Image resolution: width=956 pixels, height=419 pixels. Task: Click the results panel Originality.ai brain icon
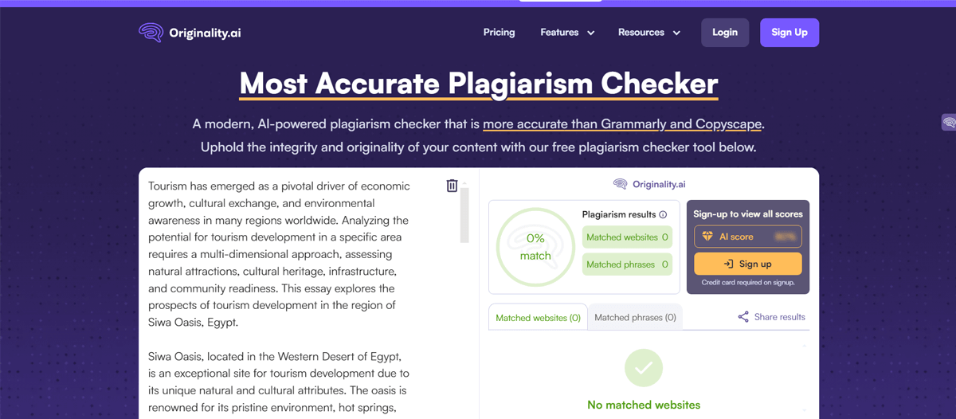coord(620,184)
